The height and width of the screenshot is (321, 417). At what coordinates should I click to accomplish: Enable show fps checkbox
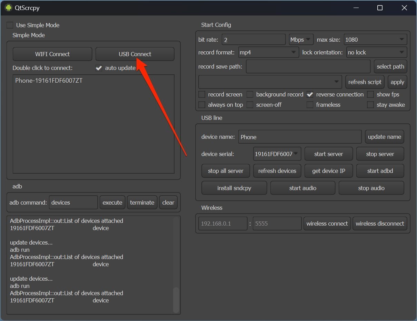click(x=370, y=94)
